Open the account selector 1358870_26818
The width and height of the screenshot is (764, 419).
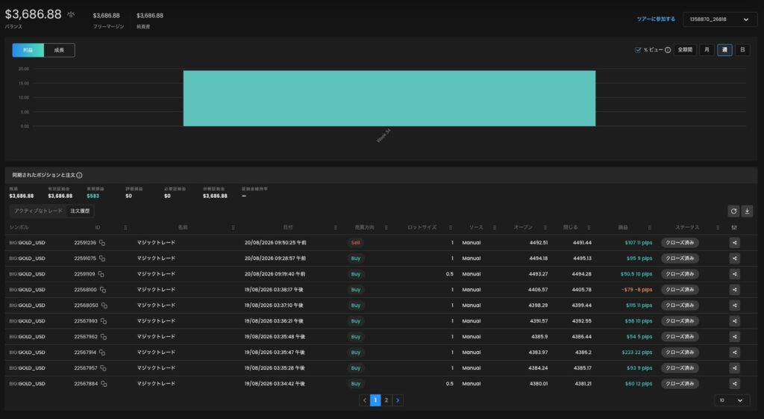pyautogui.click(x=720, y=19)
